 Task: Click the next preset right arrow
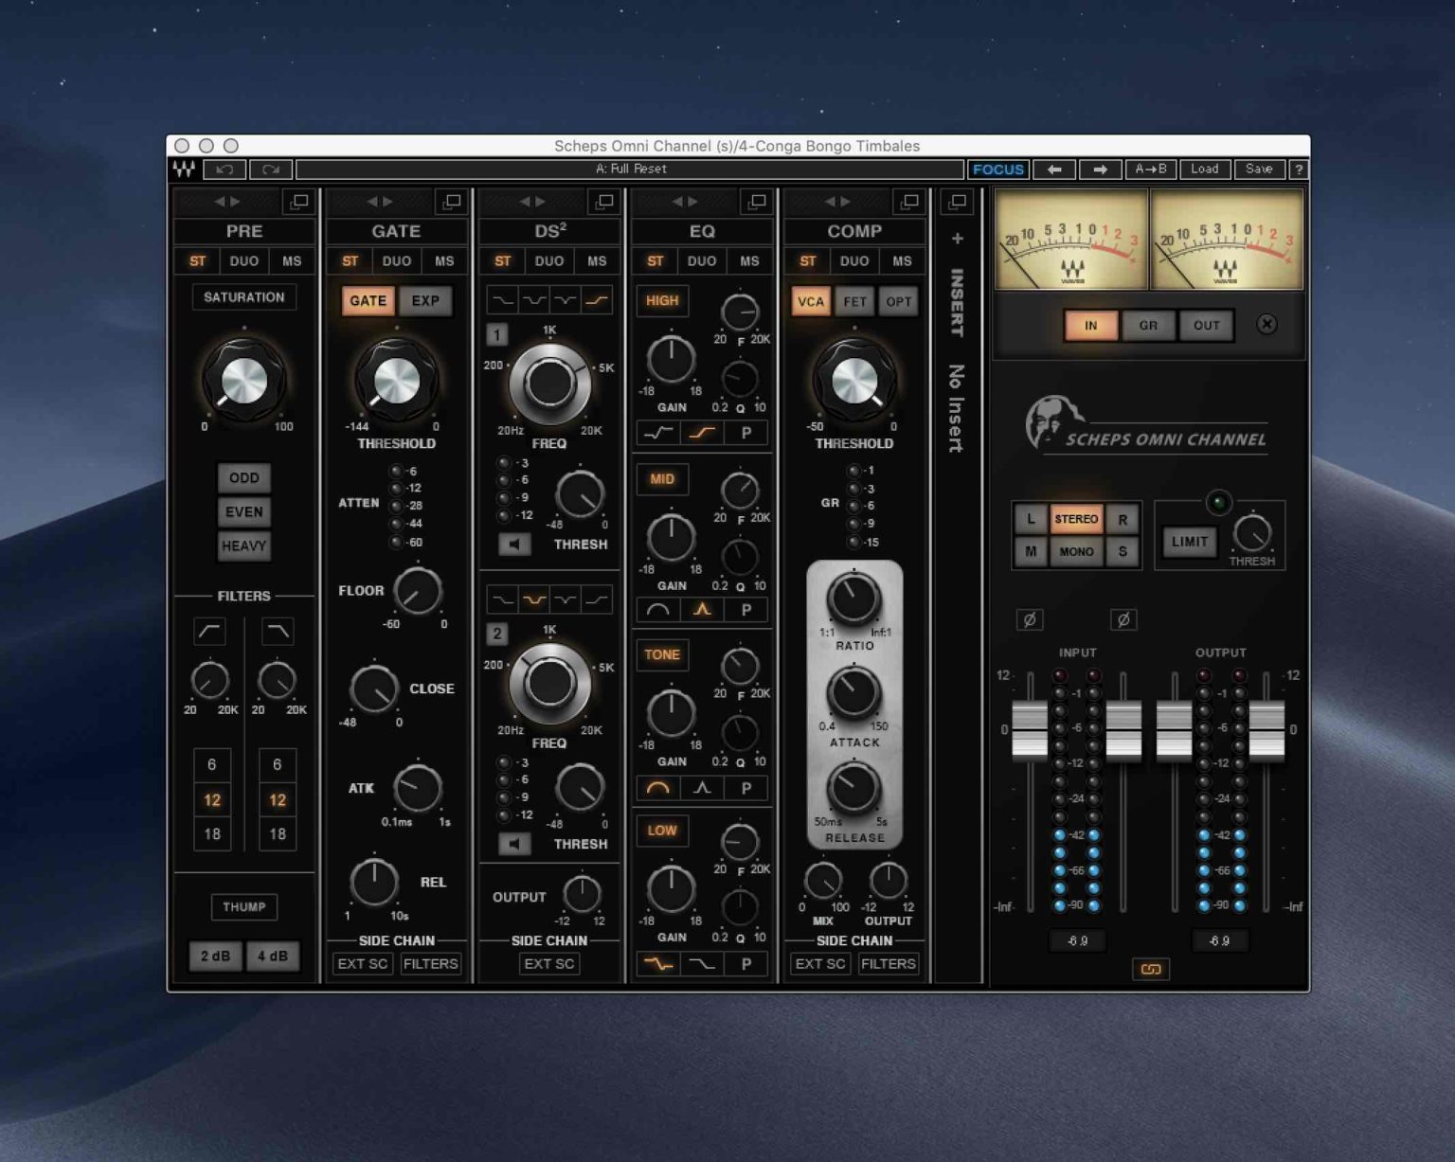click(1100, 170)
